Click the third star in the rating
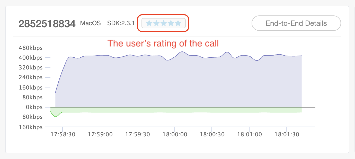The image size is (355, 159). pos(163,23)
